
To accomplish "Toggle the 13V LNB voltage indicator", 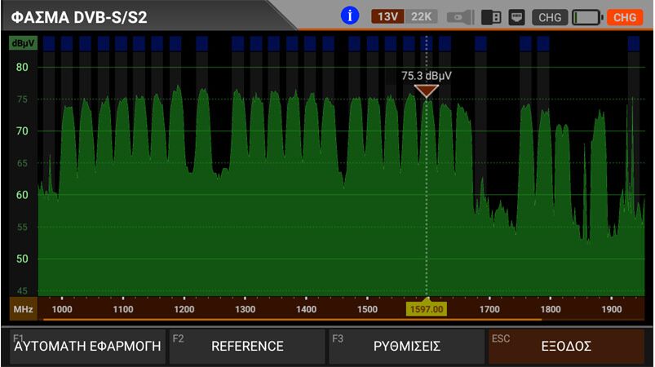I will pos(387,16).
